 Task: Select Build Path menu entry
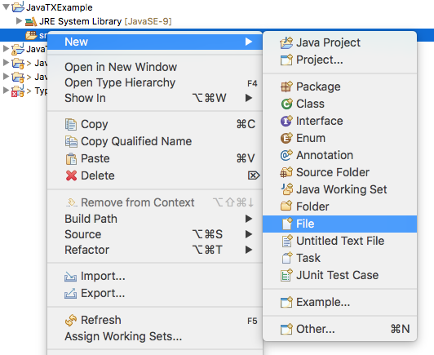click(x=155, y=219)
